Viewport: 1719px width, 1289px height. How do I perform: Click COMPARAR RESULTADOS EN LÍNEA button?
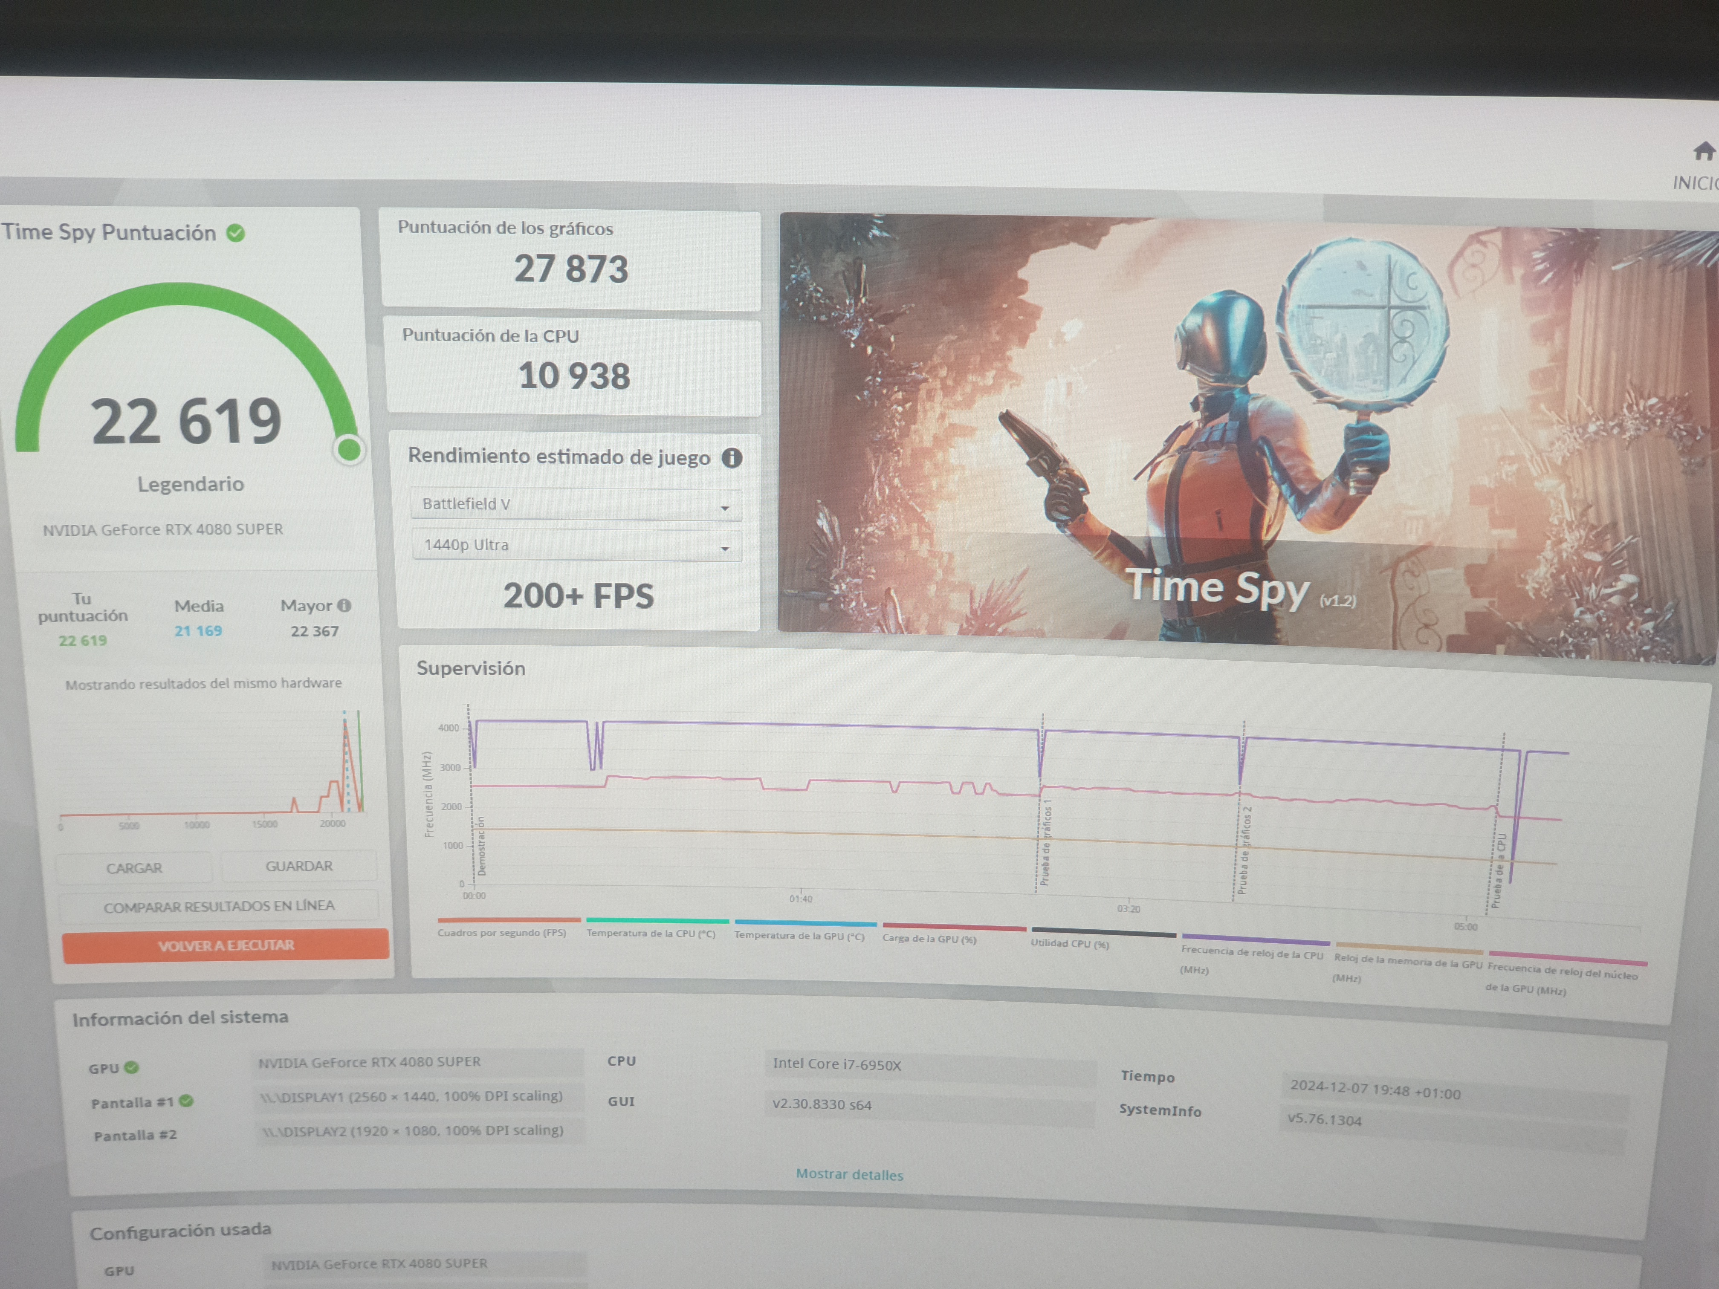(219, 906)
